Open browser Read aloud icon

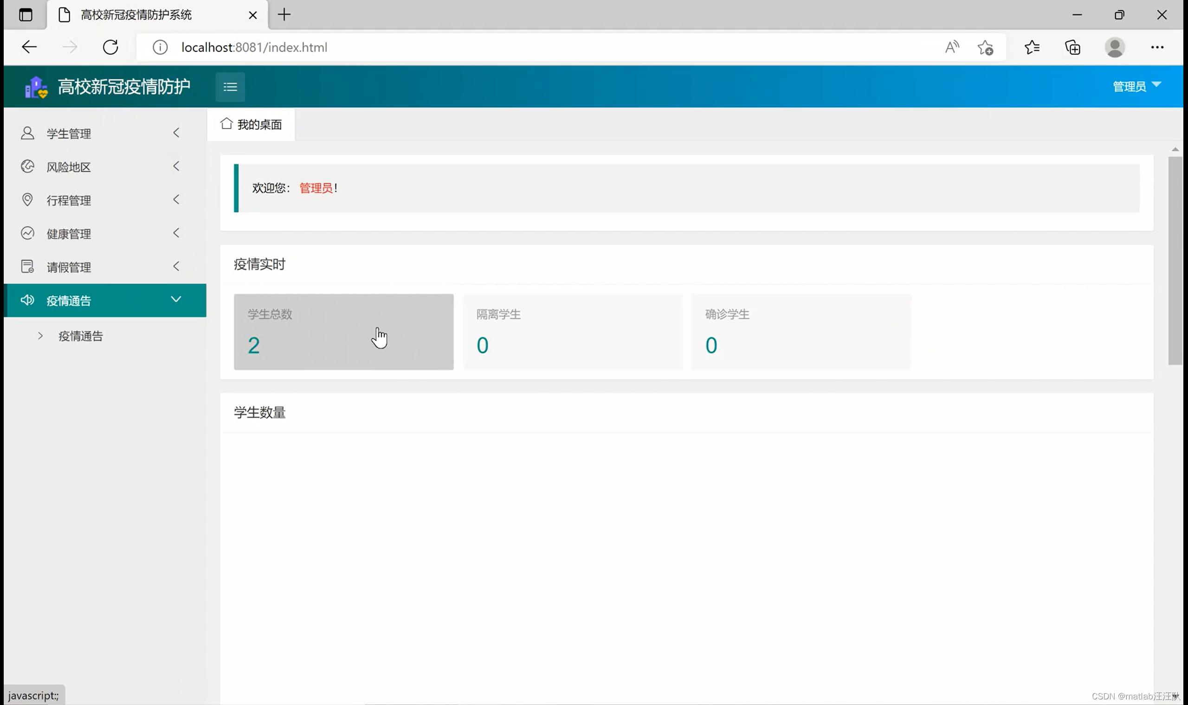tap(952, 47)
